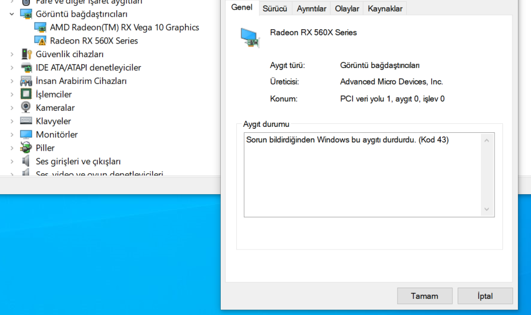Click the scroll-down arrow in Aygıt durumu box
This screenshot has width=531, height=315.
point(487,209)
